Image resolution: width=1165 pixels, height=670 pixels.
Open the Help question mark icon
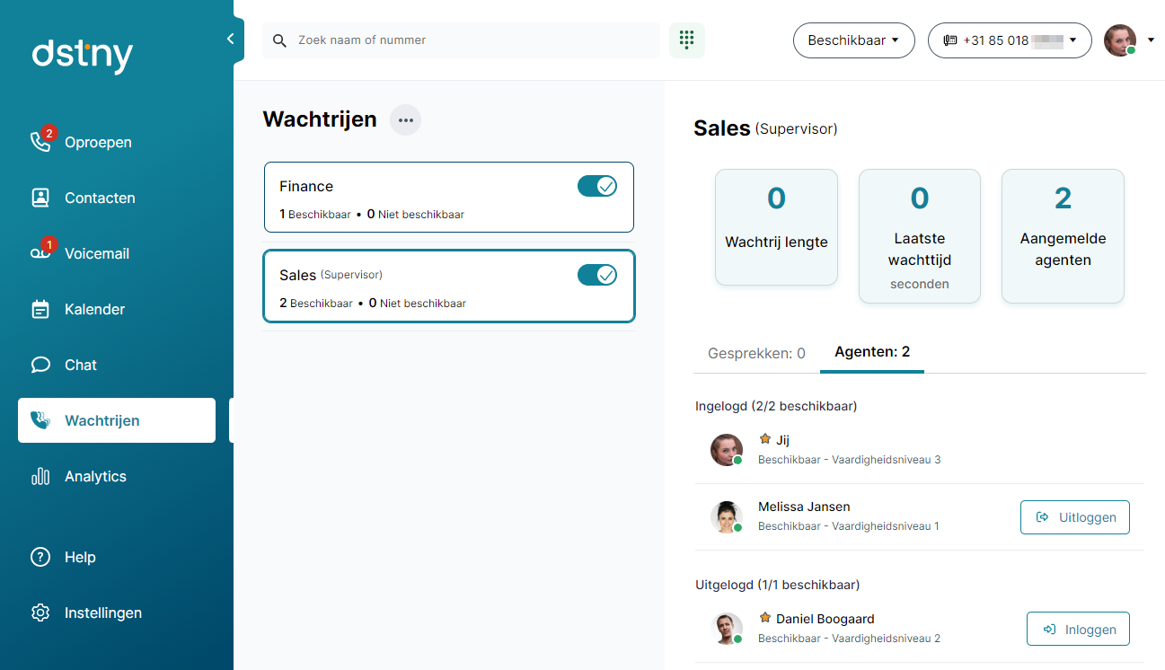tap(40, 557)
